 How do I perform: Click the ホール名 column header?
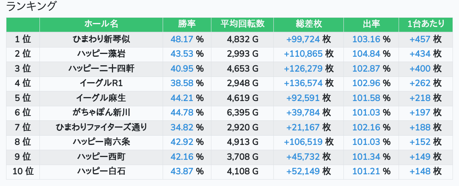(101, 24)
